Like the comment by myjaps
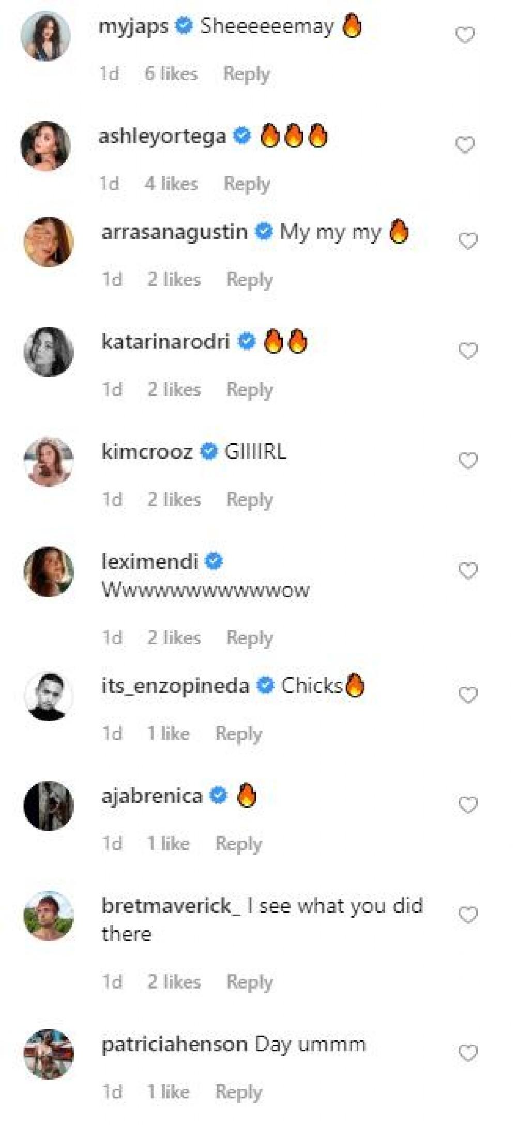Viewport: 517px width, 1125px height. (464, 35)
